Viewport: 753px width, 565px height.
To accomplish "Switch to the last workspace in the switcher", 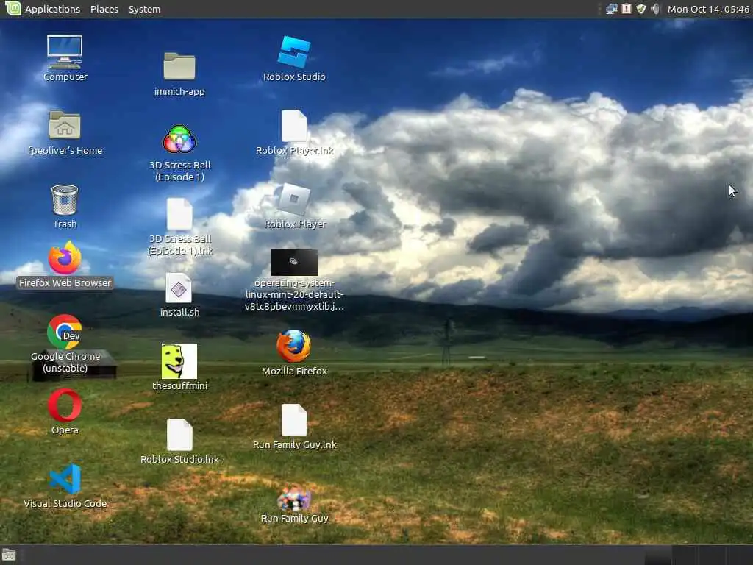I will (740, 555).
